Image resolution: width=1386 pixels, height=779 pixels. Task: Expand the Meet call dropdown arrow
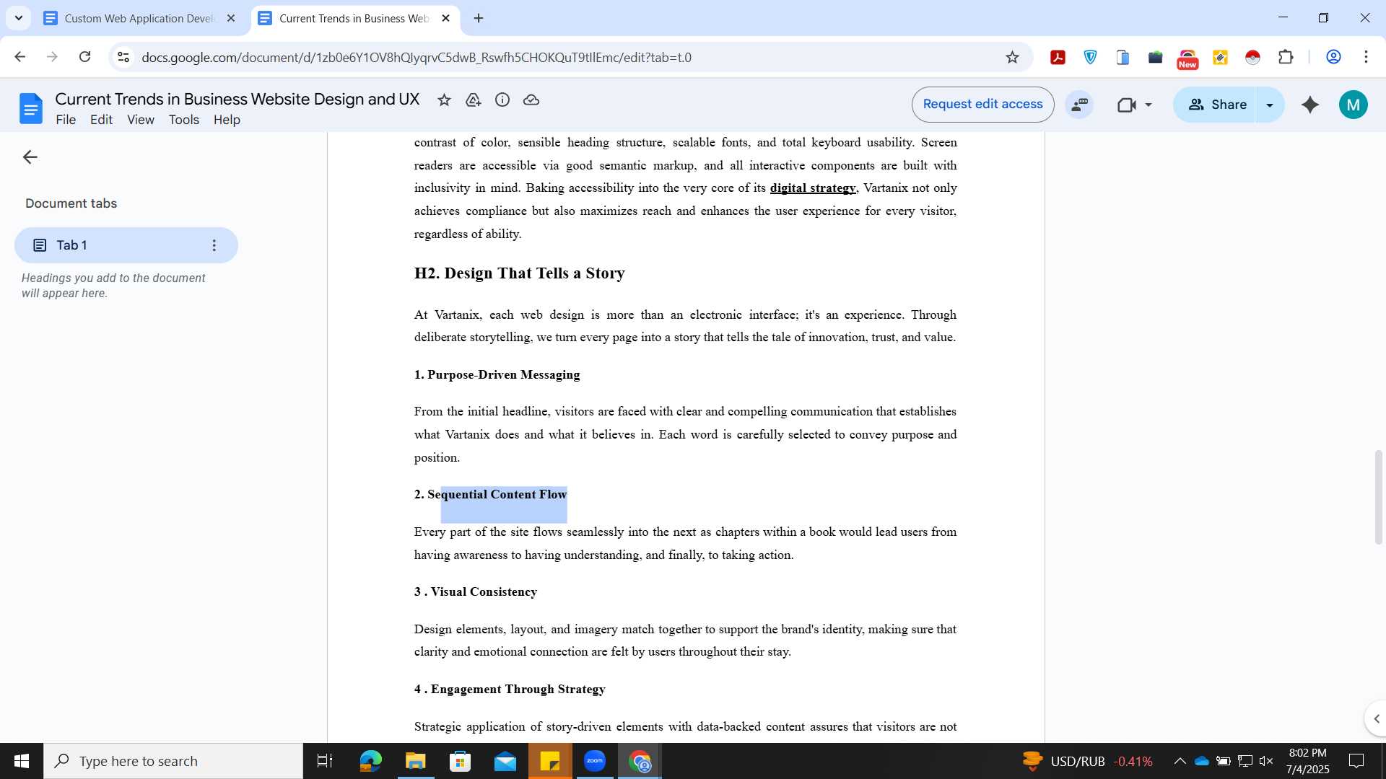pyautogui.click(x=1149, y=105)
